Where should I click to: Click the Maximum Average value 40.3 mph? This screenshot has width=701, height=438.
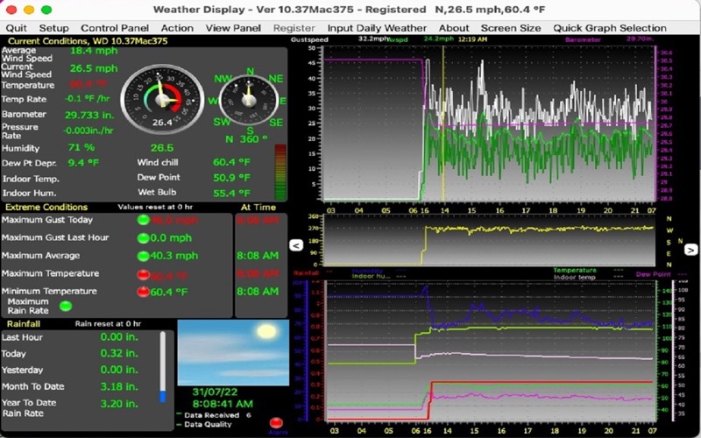pyautogui.click(x=174, y=256)
